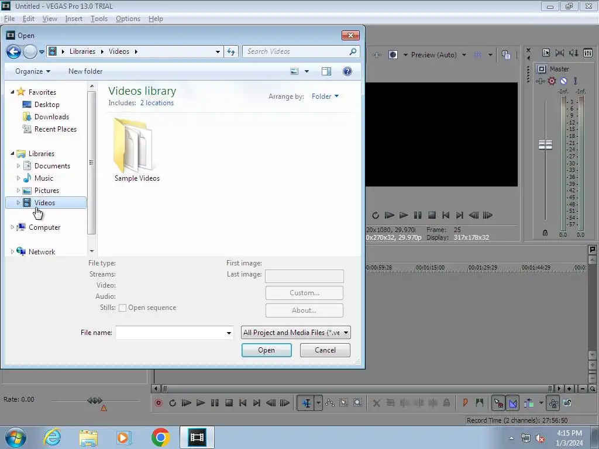Toggle Ignore Event Grouping button
599x449 pixels.
(567, 403)
